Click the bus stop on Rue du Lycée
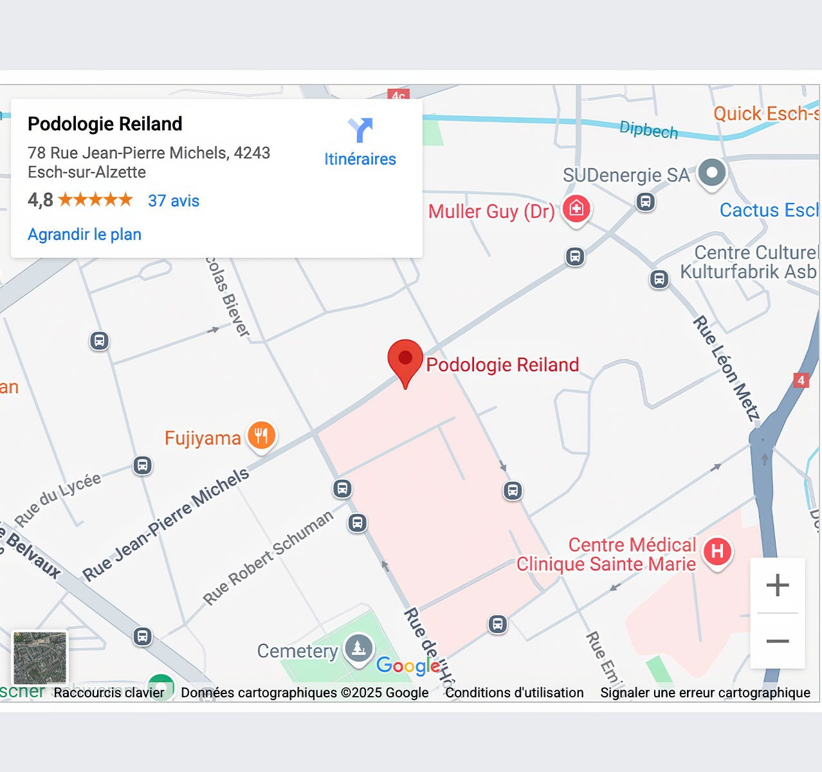 (143, 465)
